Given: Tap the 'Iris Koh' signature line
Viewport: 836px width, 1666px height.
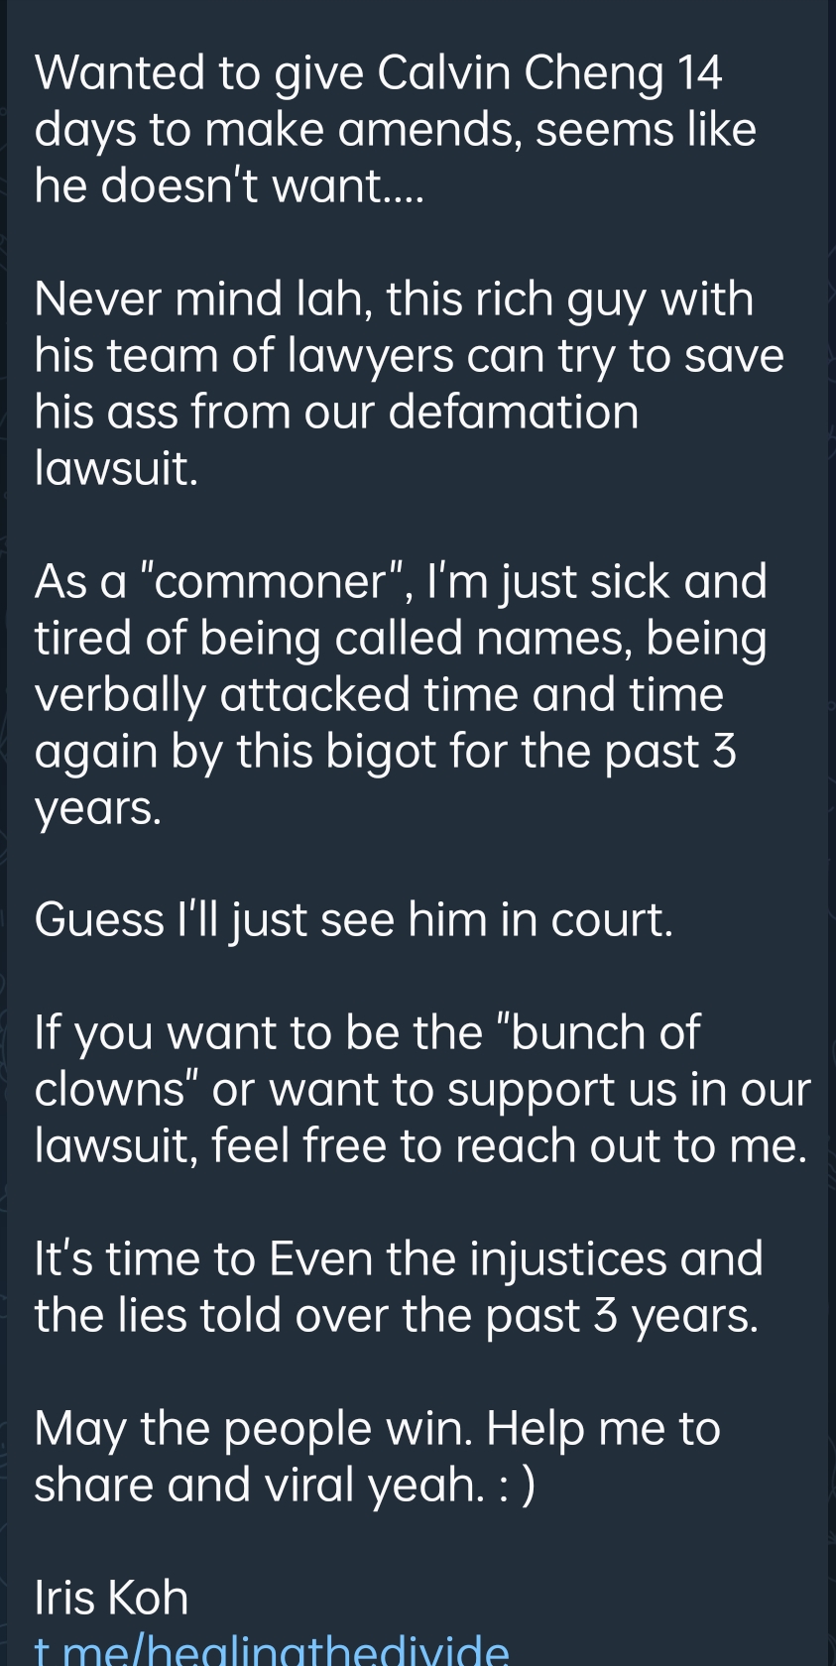Looking at the screenshot, I should [111, 1598].
